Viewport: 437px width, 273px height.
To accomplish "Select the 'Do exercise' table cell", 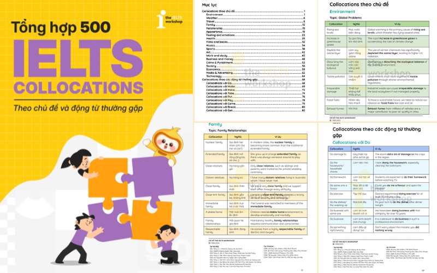I will click(x=339, y=195).
